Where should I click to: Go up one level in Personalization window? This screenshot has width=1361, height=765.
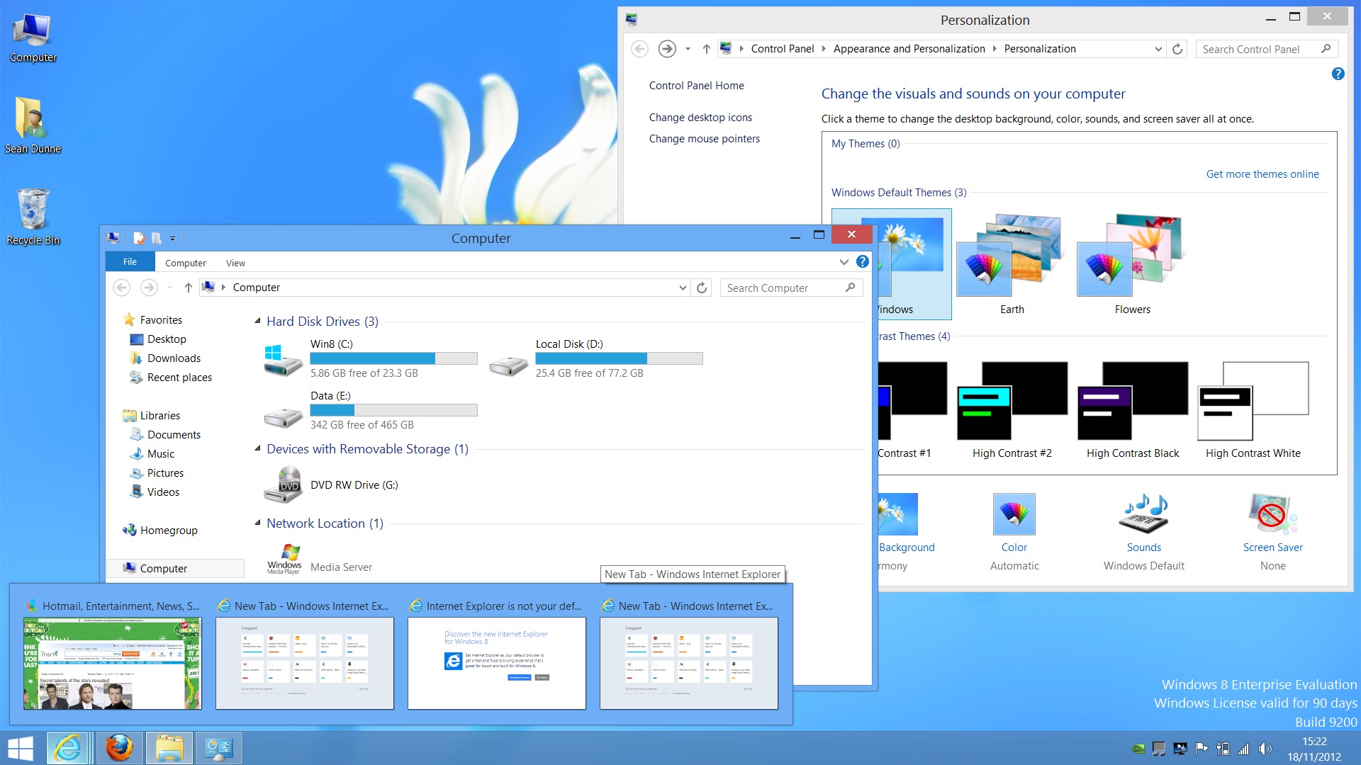point(706,49)
